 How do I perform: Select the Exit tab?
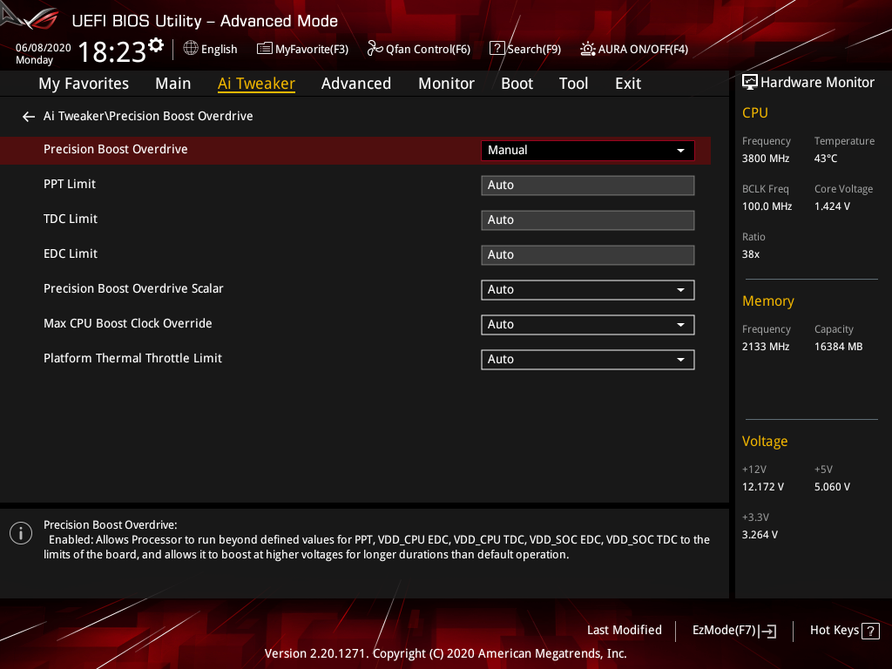[628, 84]
